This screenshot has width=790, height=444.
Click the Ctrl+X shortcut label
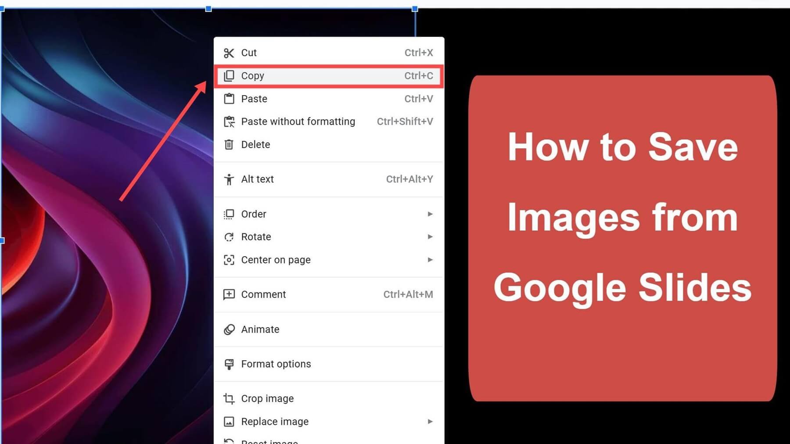click(x=419, y=53)
